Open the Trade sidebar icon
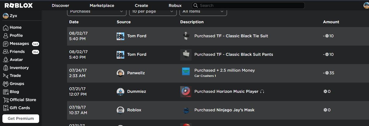This screenshot has height=126, width=369. (6, 76)
